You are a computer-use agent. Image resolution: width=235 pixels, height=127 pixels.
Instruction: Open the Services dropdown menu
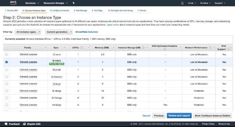32,3
